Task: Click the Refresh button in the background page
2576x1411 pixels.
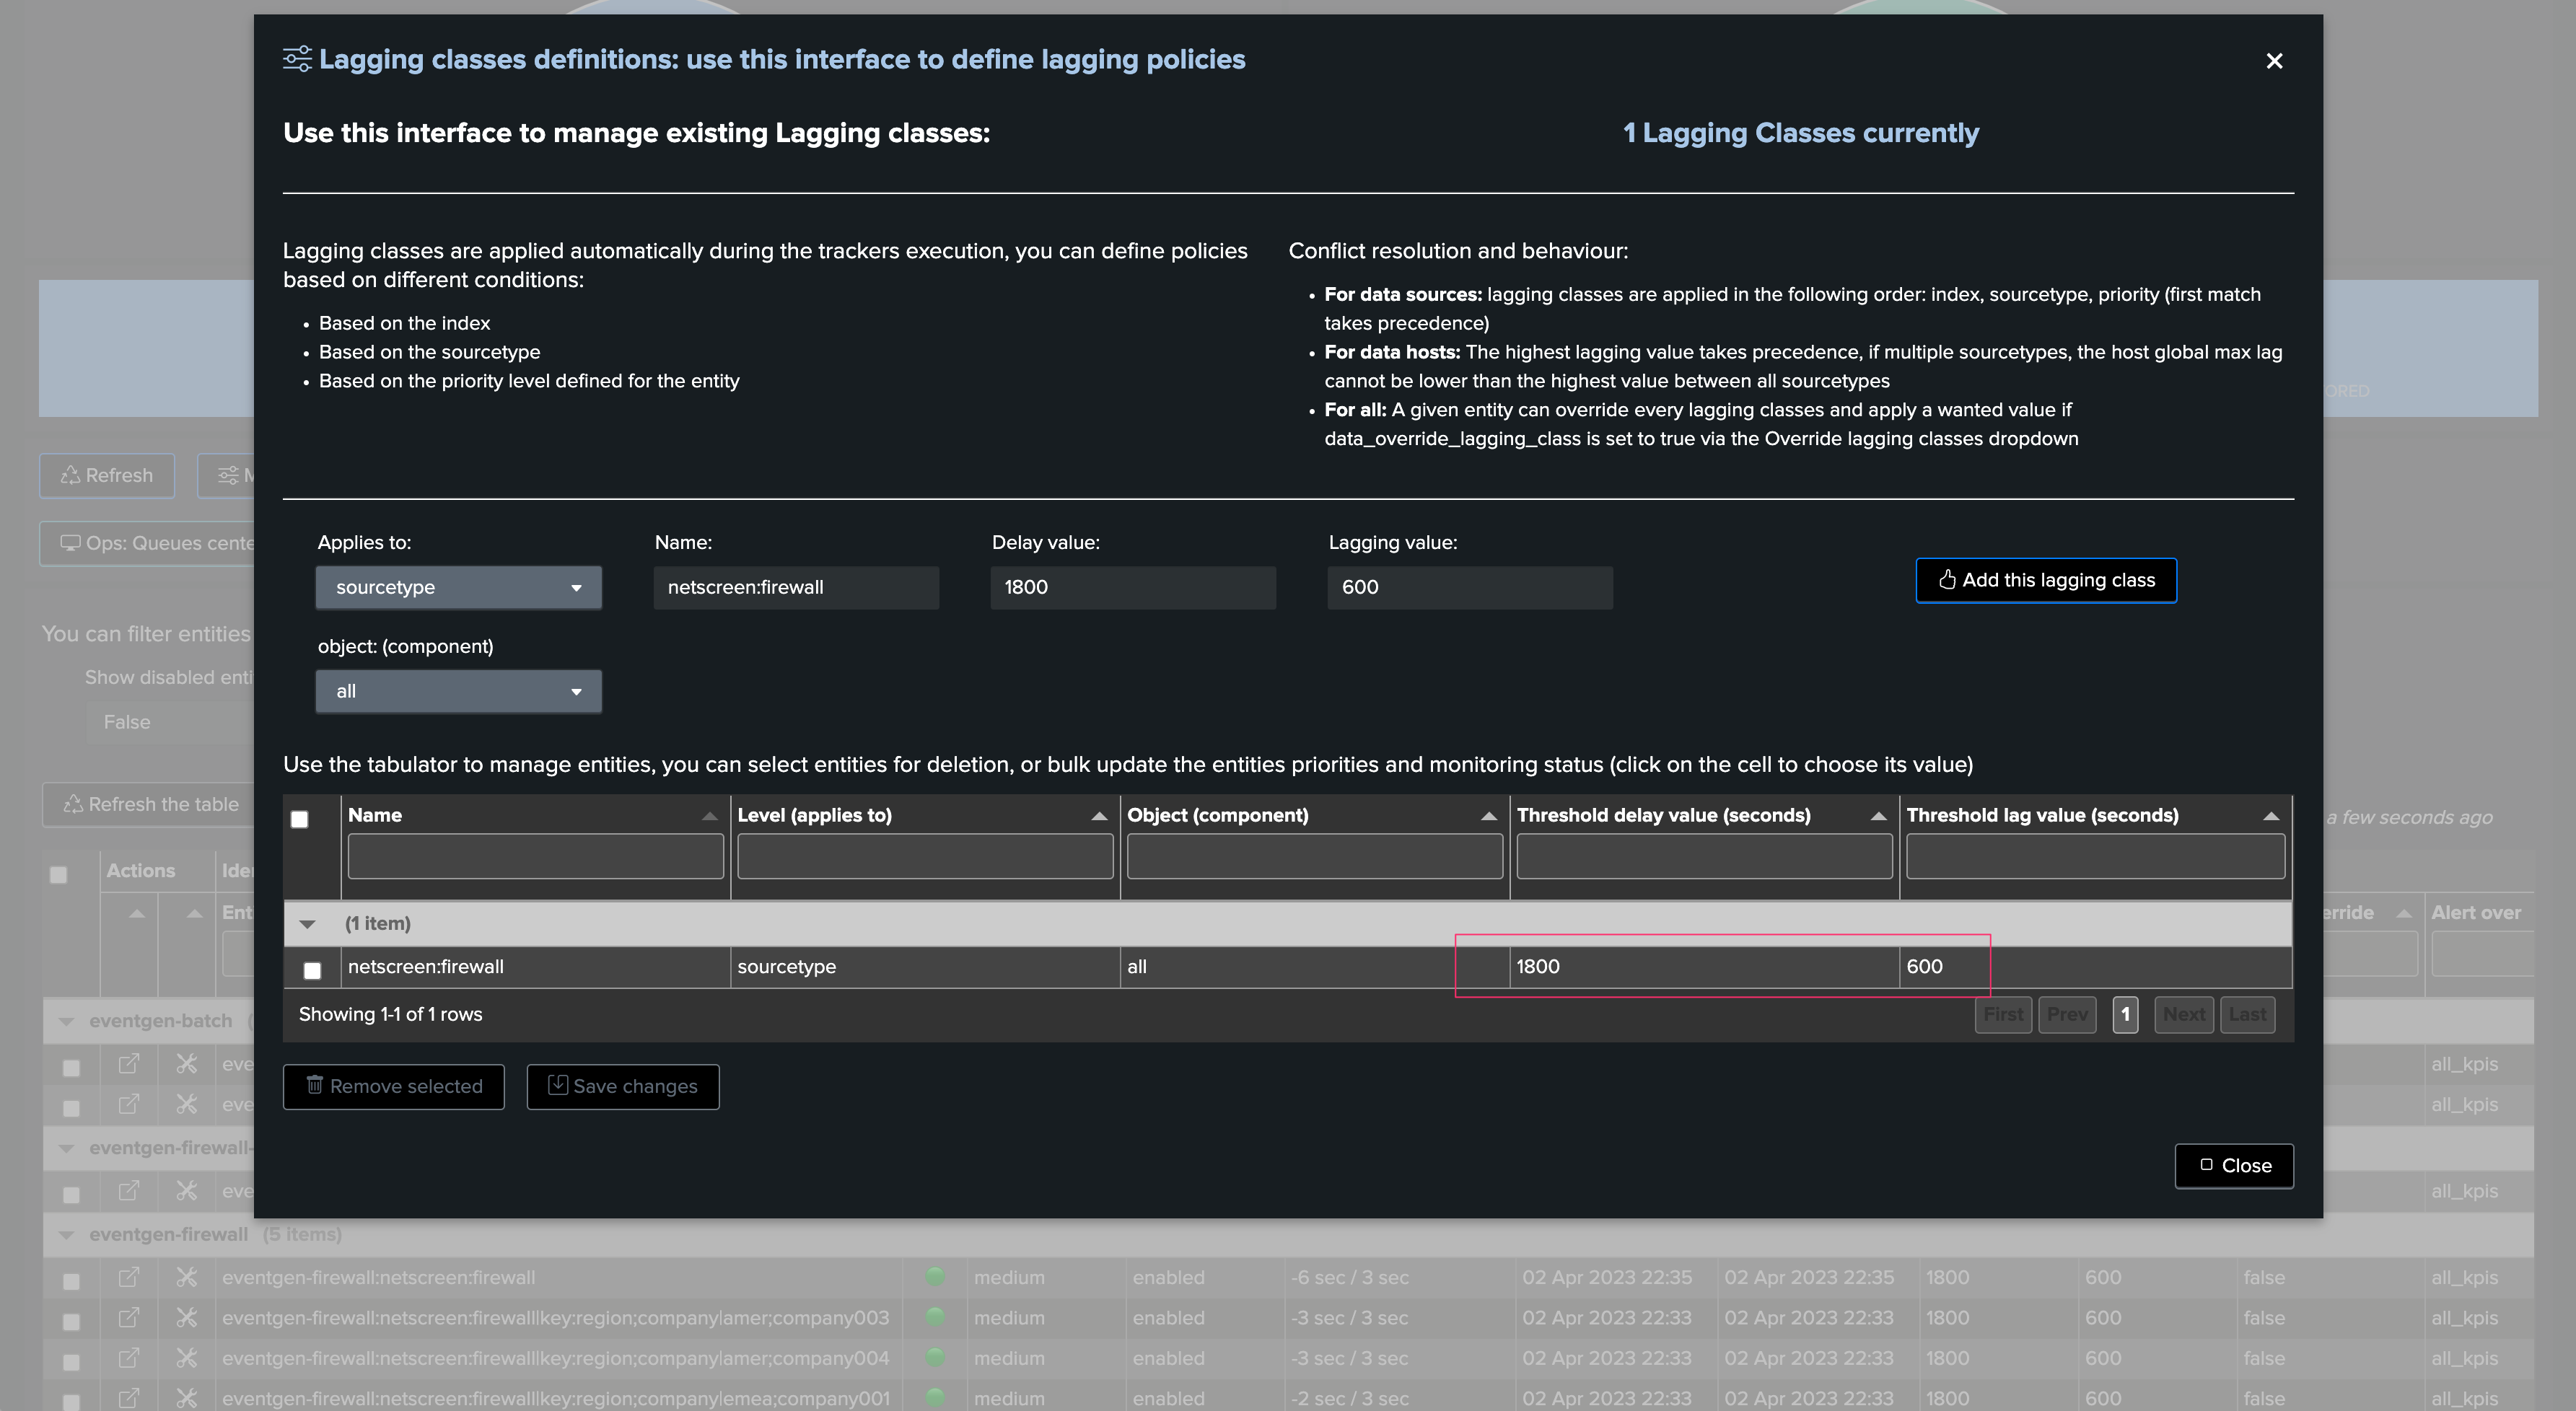Action: click(x=107, y=475)
